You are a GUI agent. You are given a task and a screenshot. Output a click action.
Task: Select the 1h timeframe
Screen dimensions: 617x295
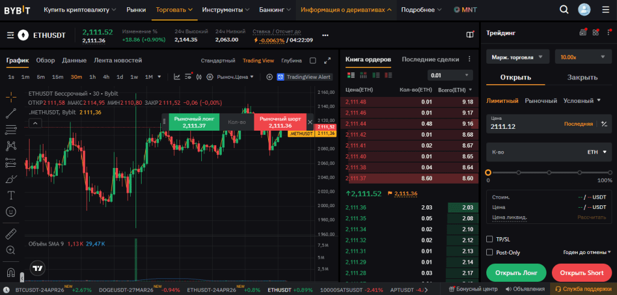92,77
